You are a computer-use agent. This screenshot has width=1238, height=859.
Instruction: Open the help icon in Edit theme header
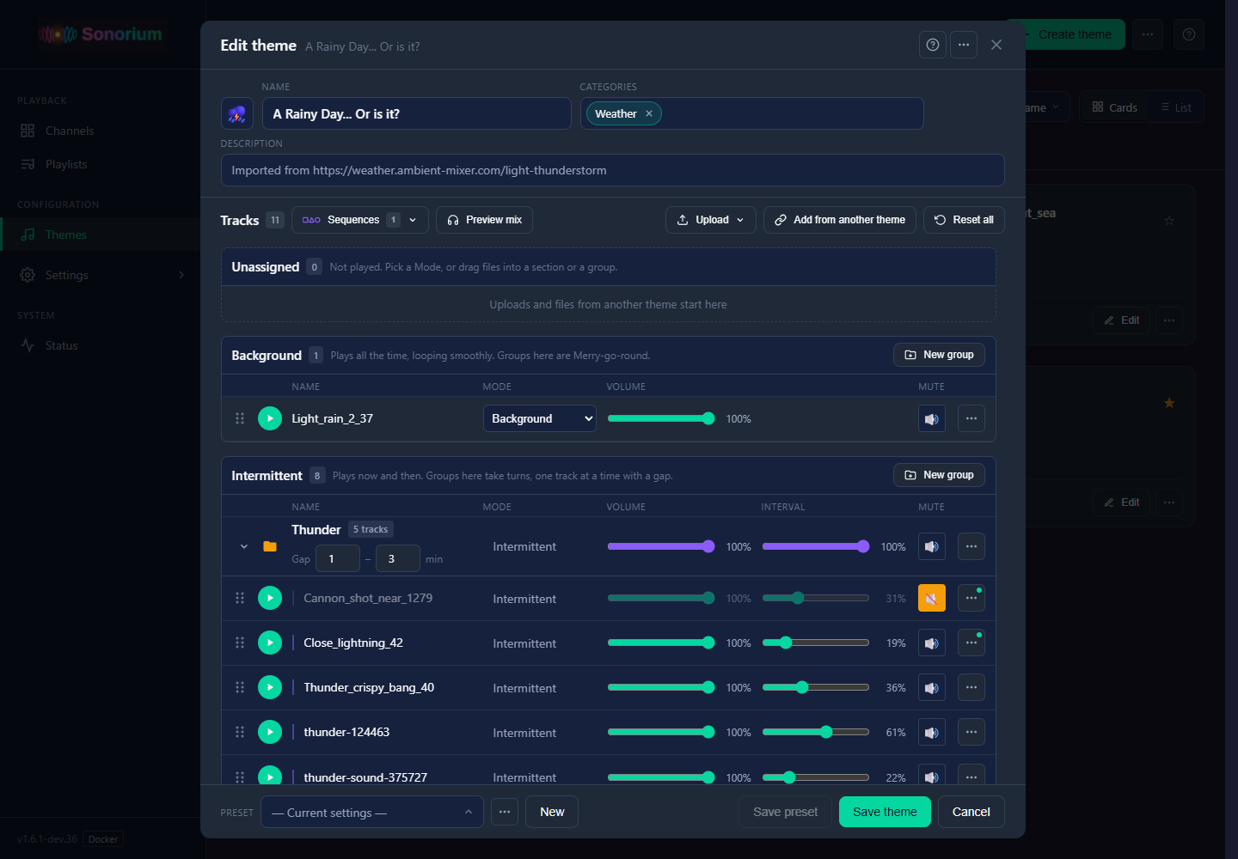[933, 45]
